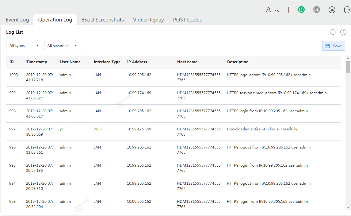This screenshot has height=216, width=351.
Task: Click HTTPS logout description in row 994
Action: 269,183
